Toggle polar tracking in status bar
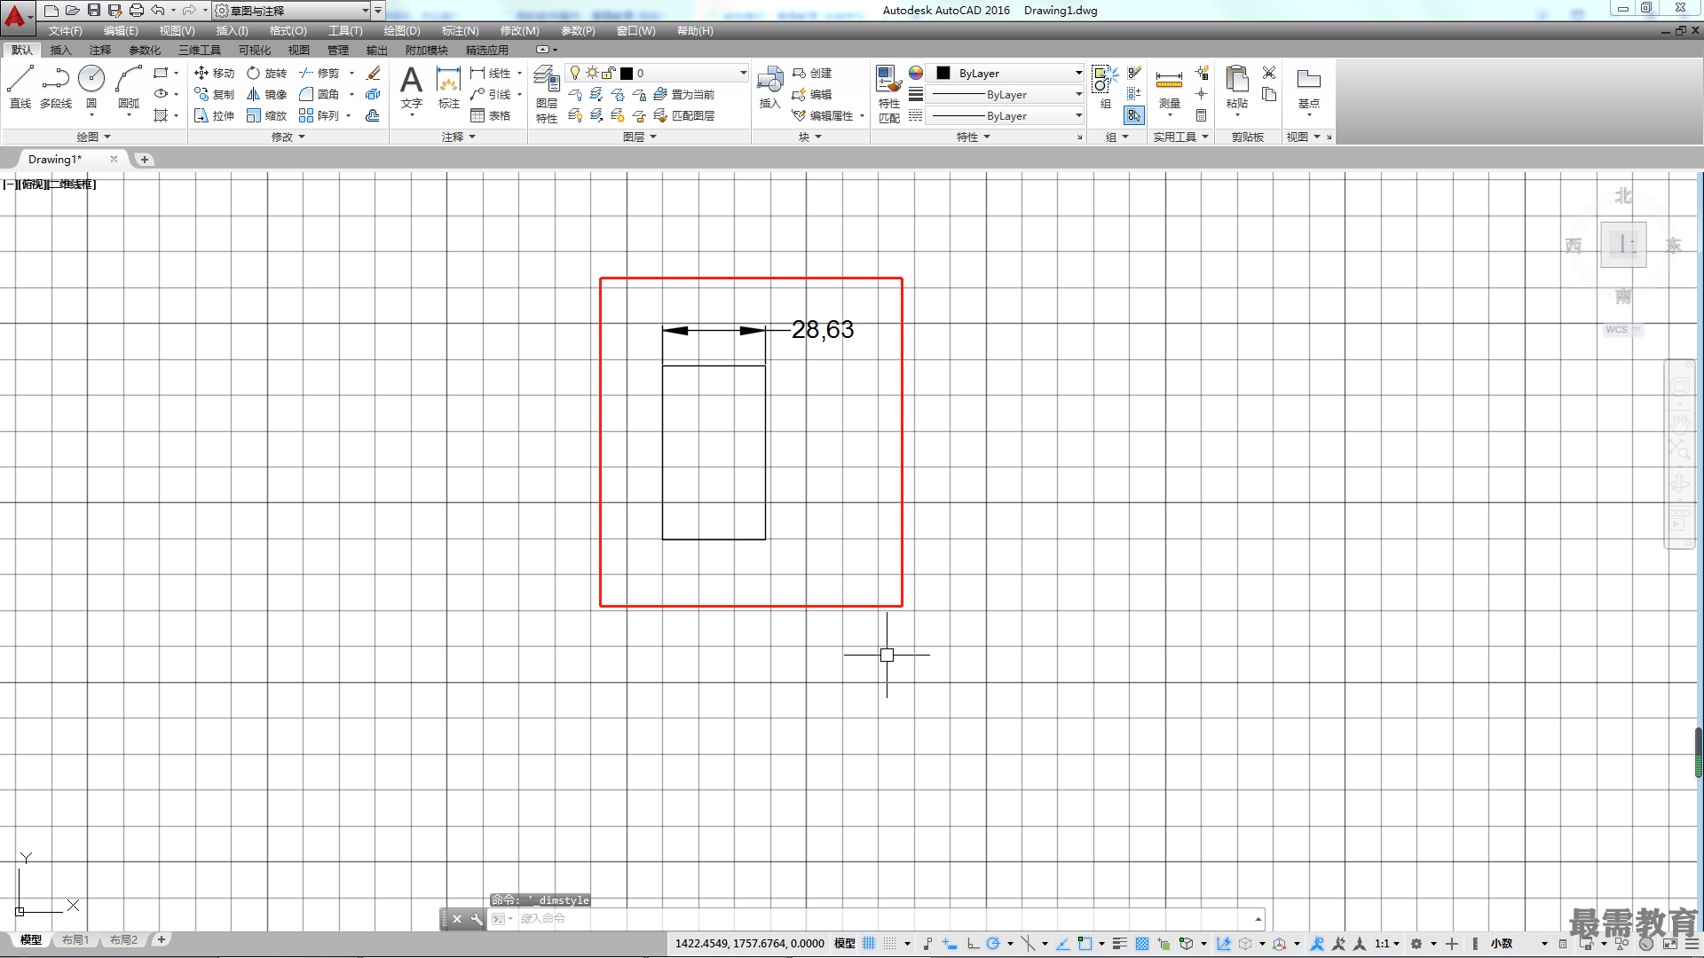The image size is (1704, 958). coord(993,943)
